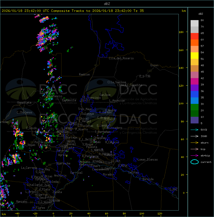Click the 'Carrizal' map label
214x217 pixels.
tap(76, 173)
